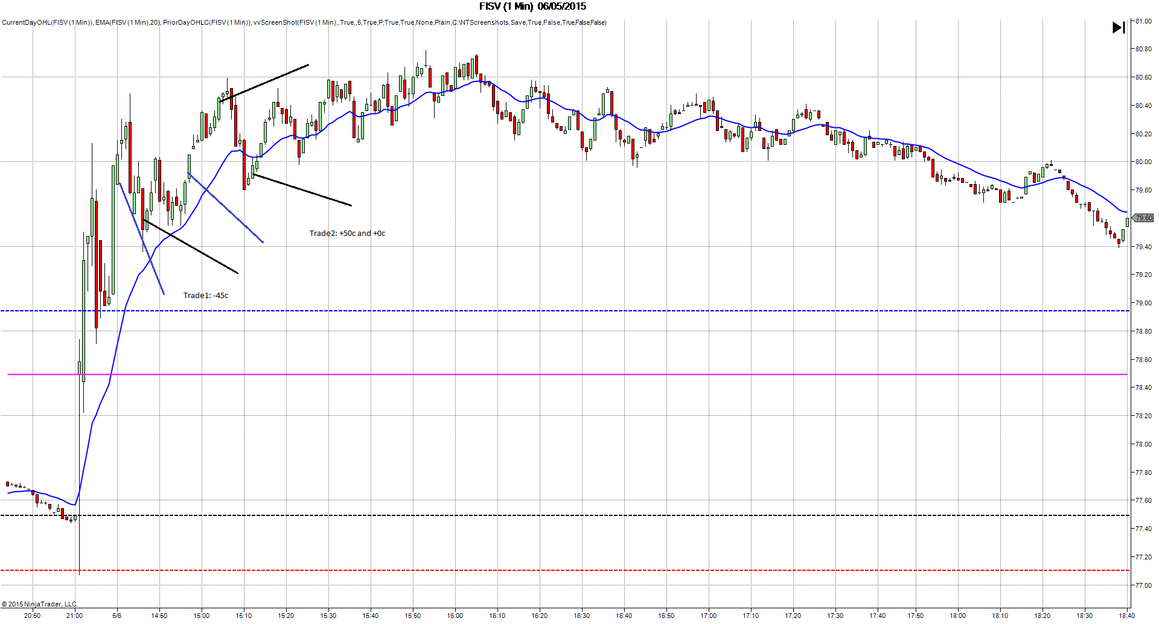
Task: Click the 18:20 time axis label
Action: tap(1042, 616)
